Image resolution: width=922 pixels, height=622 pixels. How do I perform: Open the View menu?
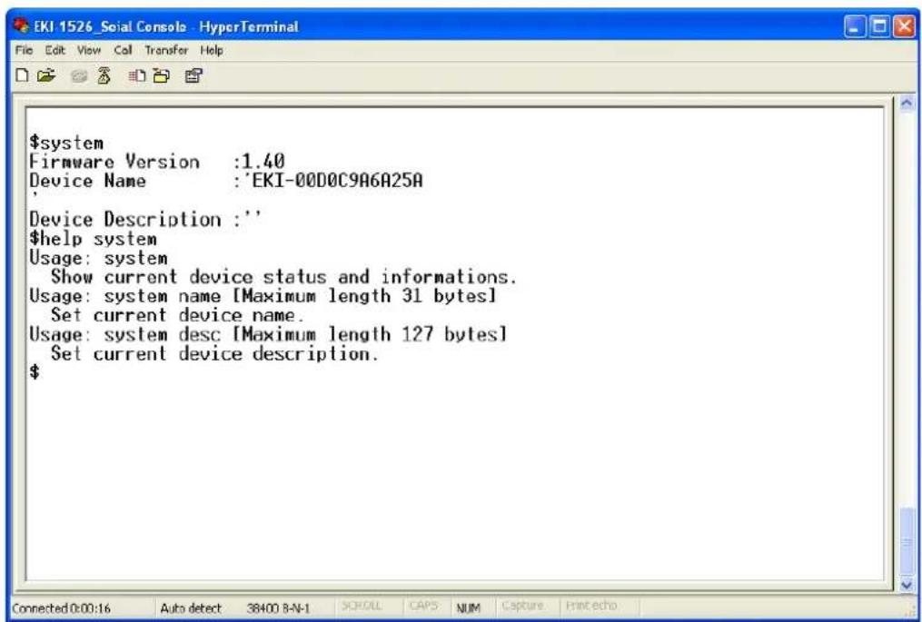point(89,50)
